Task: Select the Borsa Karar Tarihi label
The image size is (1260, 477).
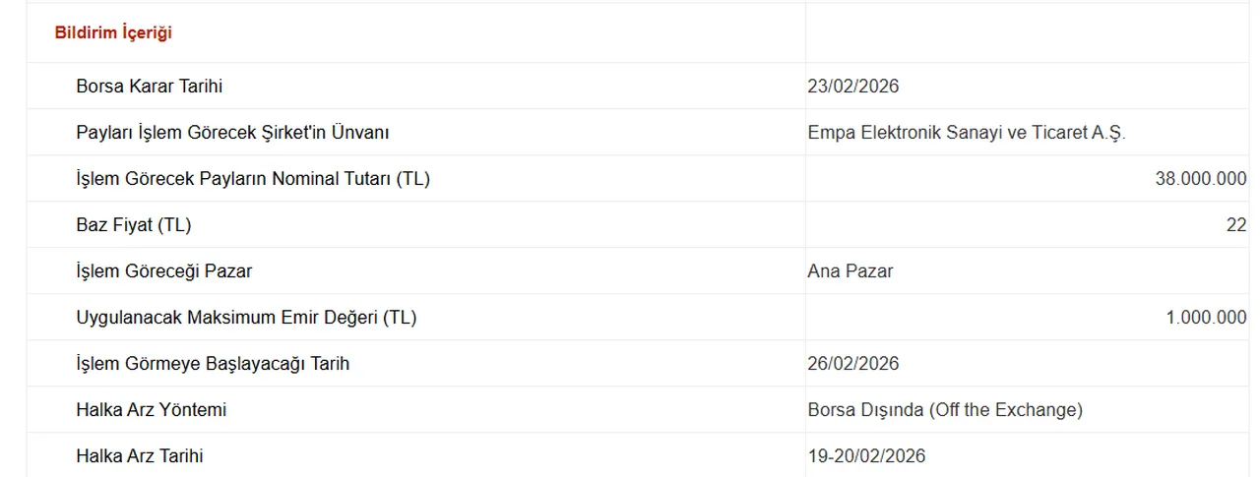Action: pyautogui.click(x=149, y=86)
